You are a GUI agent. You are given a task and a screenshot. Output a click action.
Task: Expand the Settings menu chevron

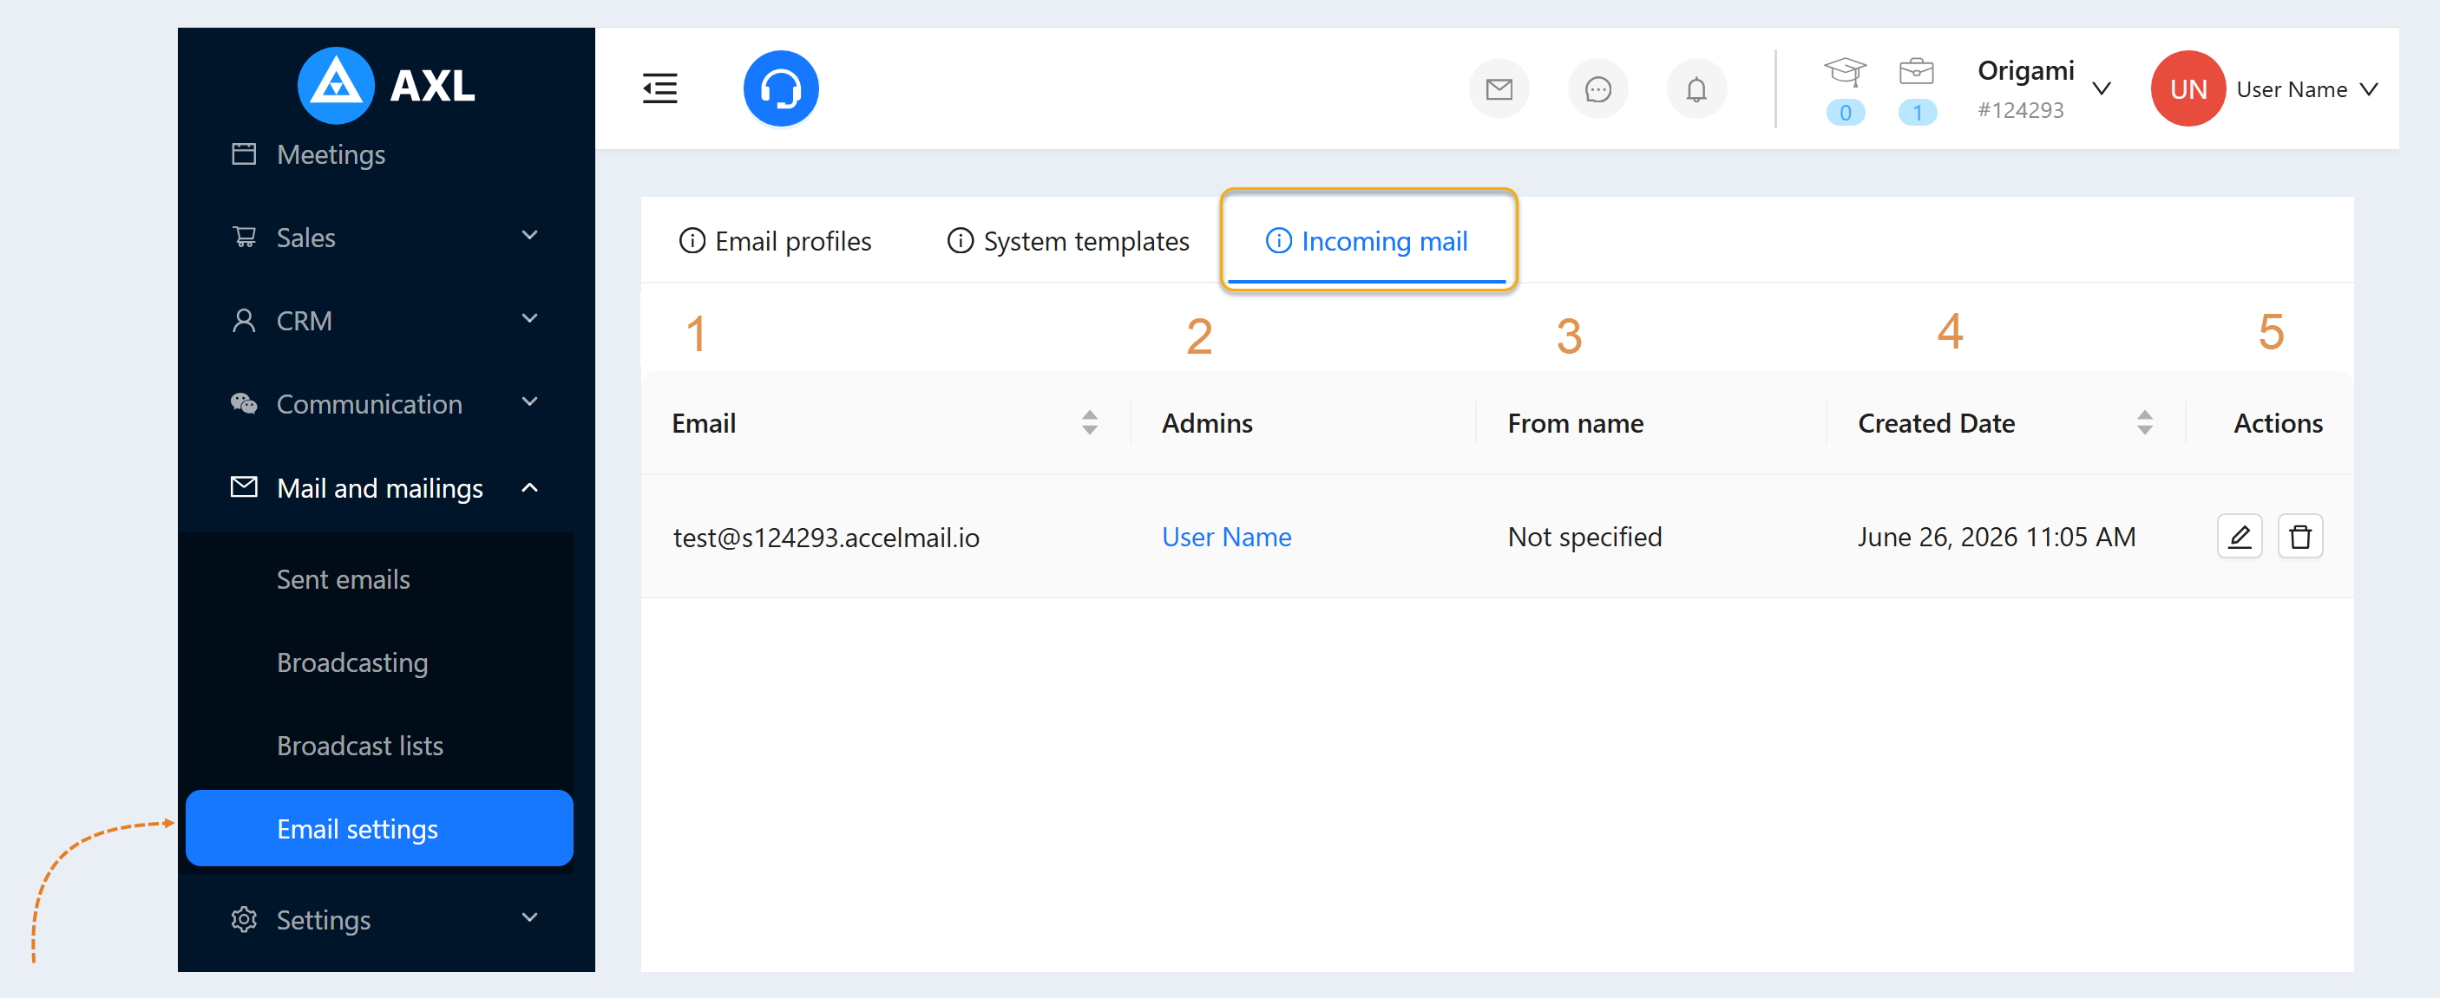529,916
